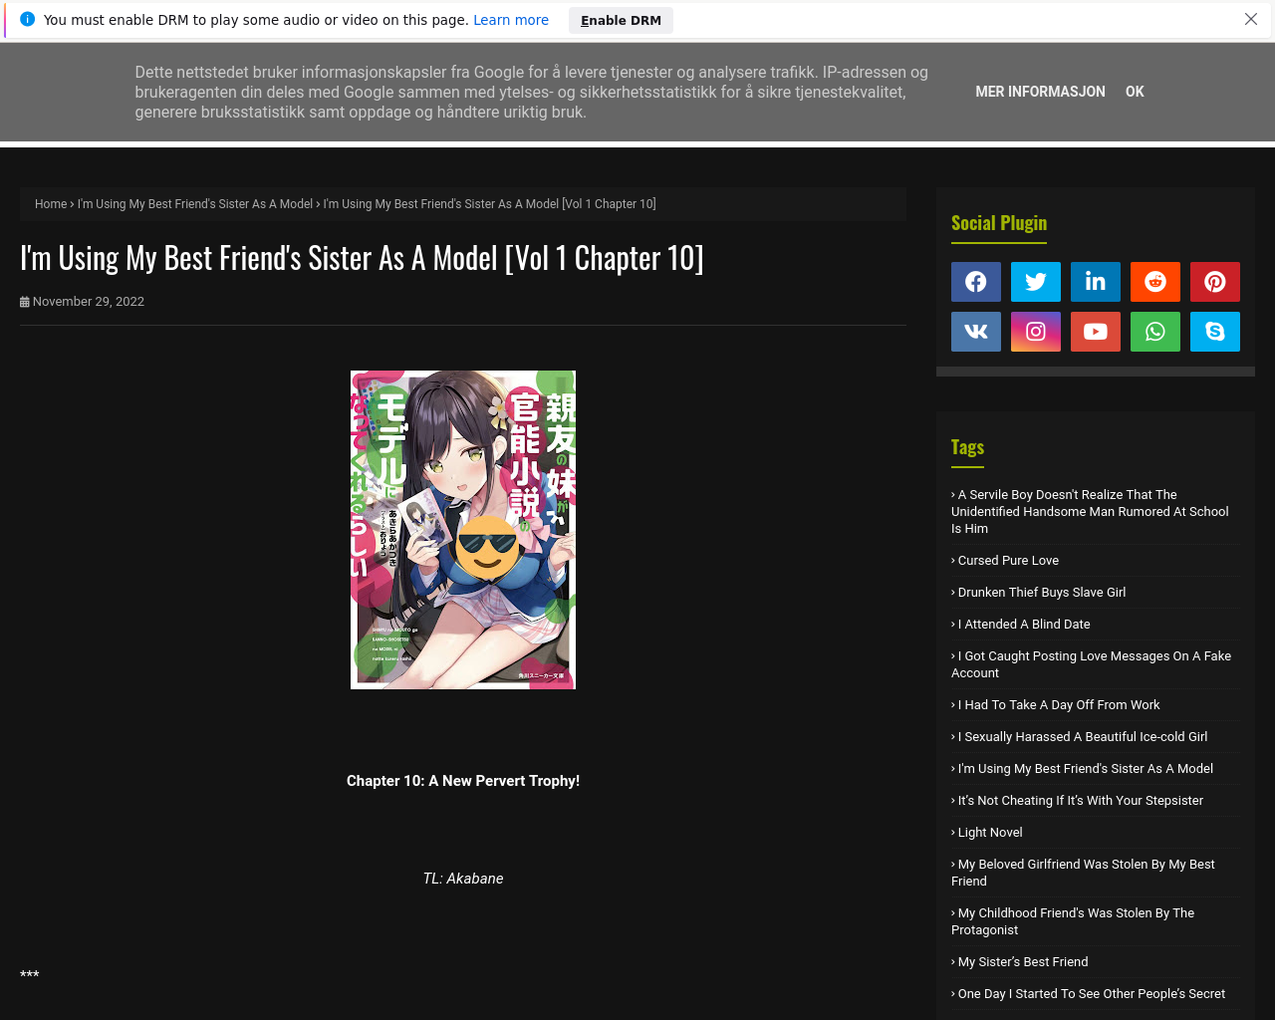Open I Sexually Harassed A Beautiful Ice-cold Girl tag
This screenshot has width=1275, height=1020.
click(1080, 737)
